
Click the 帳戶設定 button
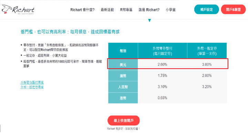click(207, 10)
